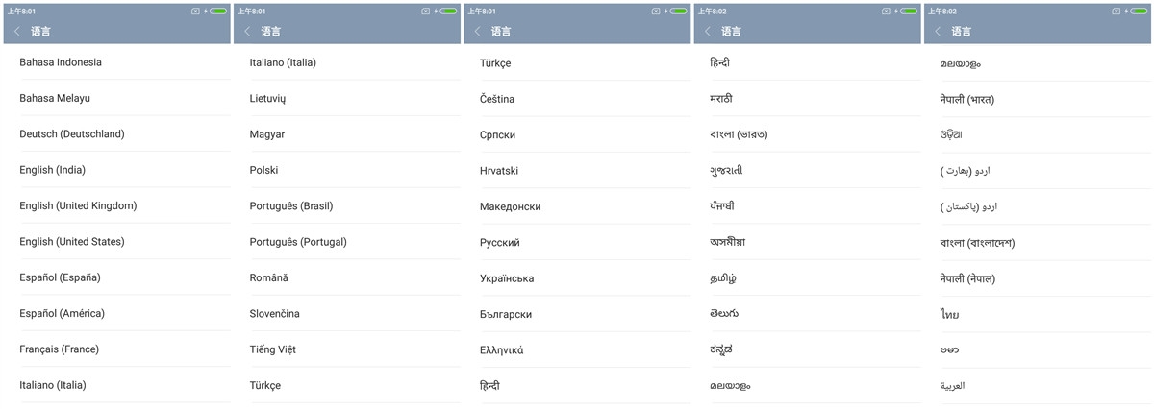Choose Deutsch (Deutschland)
The height and width of the screenshot is (409, 1154).
[72, 134]
